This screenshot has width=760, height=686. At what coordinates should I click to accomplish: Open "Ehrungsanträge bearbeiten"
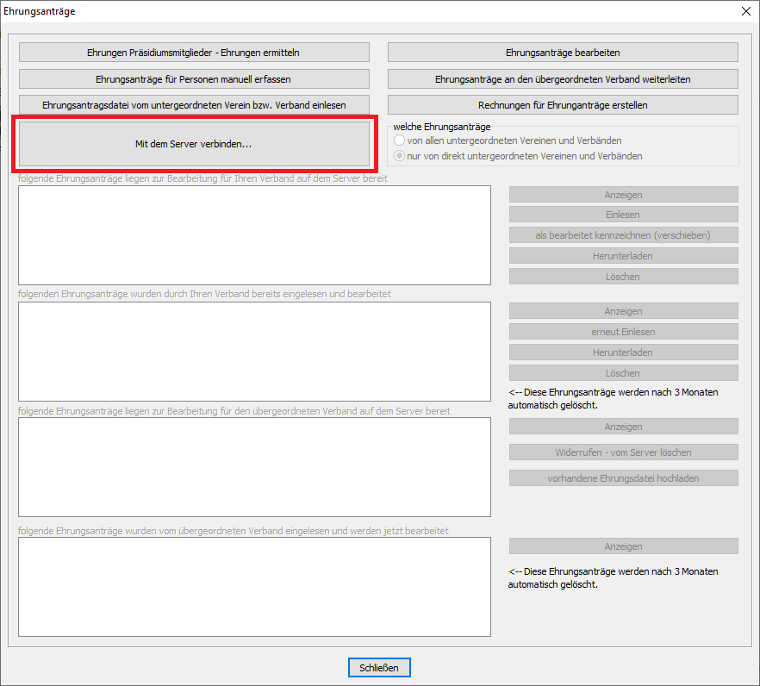(563, 53)
